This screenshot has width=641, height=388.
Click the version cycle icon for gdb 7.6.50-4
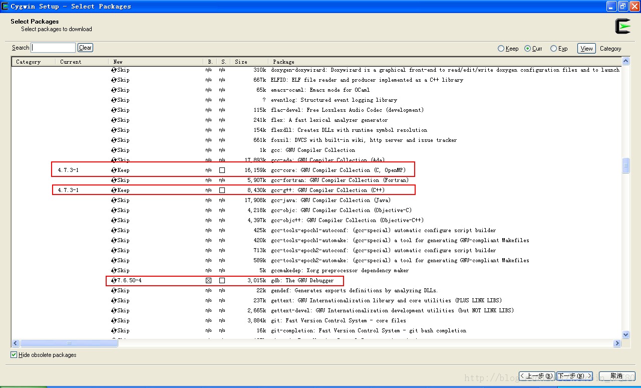pos(114,280)
